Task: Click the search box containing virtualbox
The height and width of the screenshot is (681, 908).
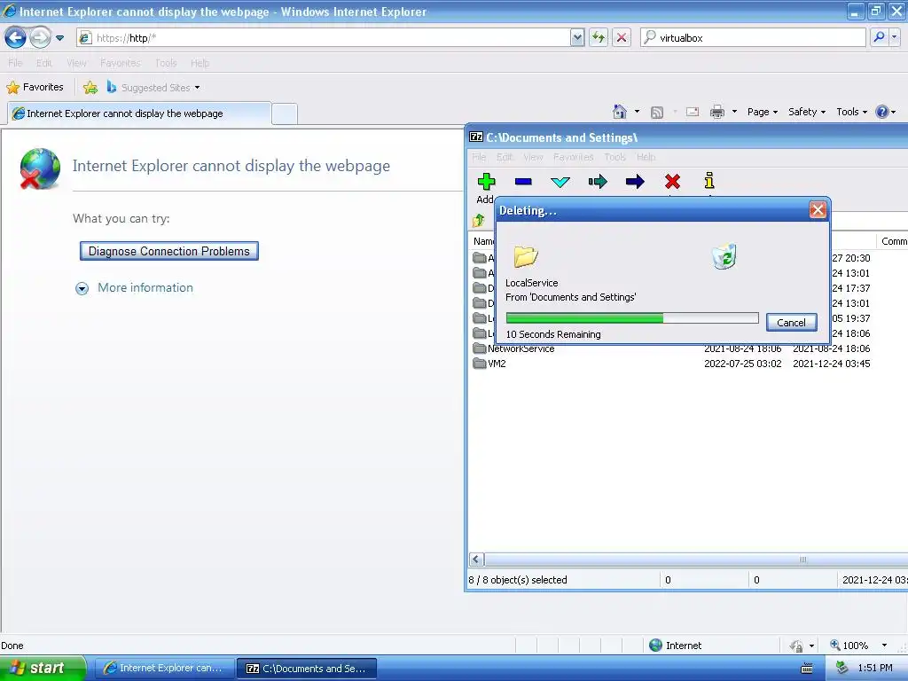Action: [753, 38]
